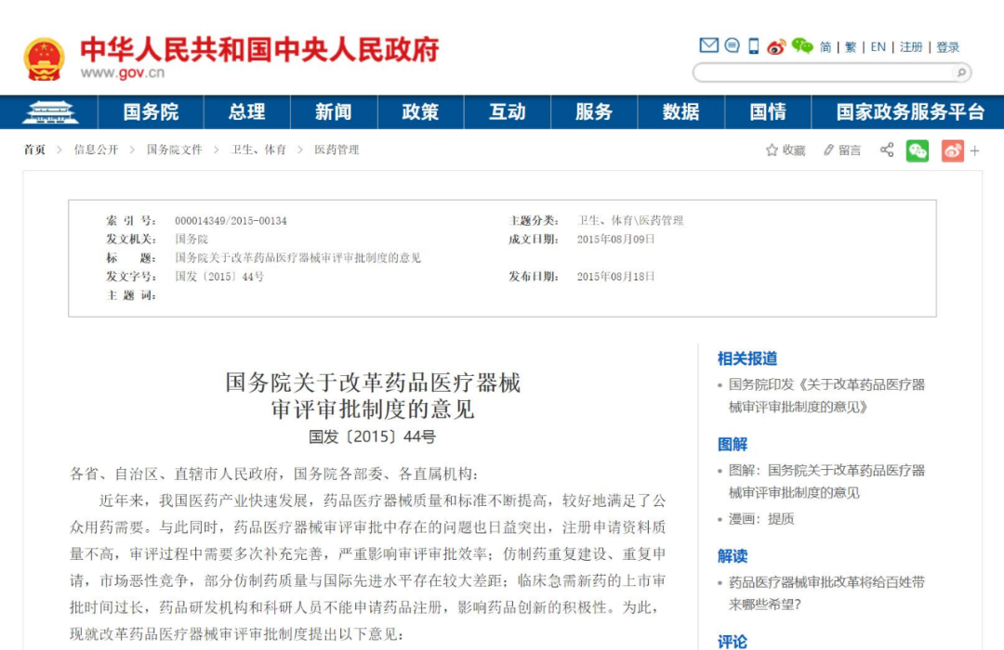The width and height of the screenshot is (1004, 650).
Task: Click the gate building icon in navigation bar
Action: (x=50, y=112)
